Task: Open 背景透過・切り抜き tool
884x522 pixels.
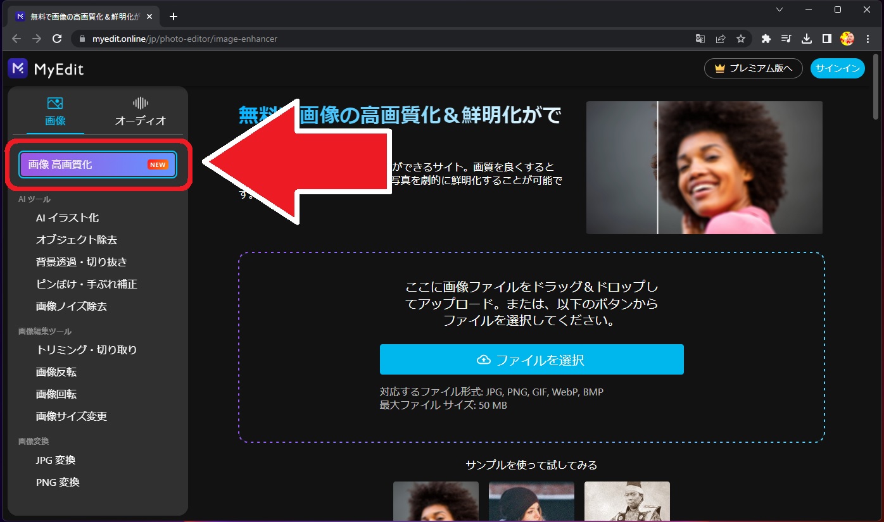Action: [x=82, y=262]
